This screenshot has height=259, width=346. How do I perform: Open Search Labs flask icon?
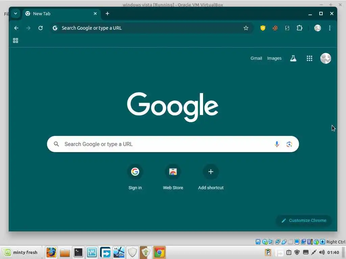point(293,58)
